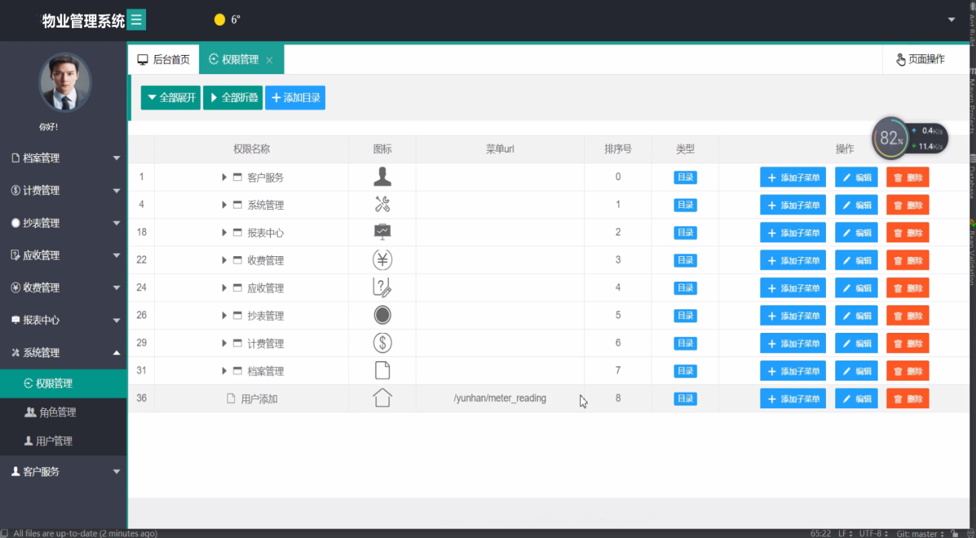Image resolution: width=976 pixels, height=538 pixels.
Task: Delete the 计费管理 row
Action: (x=907, y=343)
